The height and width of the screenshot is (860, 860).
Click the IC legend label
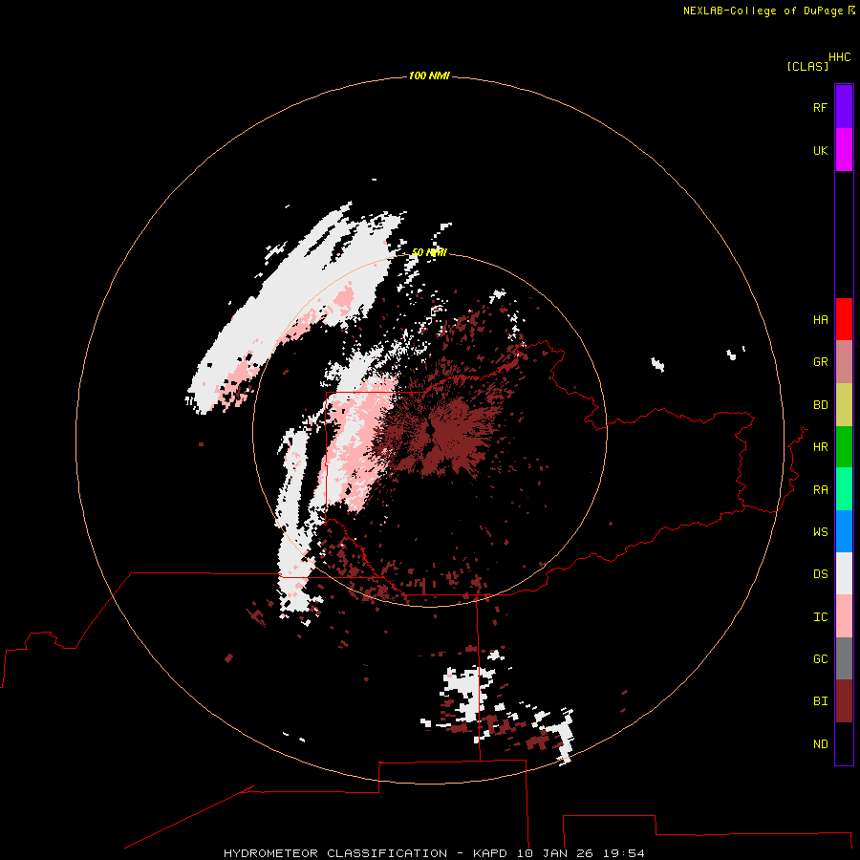tap(820, 617)
